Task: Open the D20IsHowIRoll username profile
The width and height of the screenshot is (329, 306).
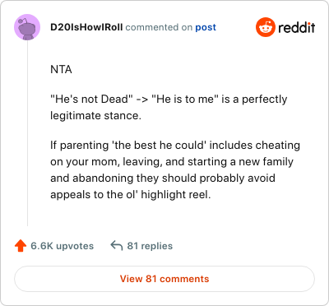Action: tap(86, 27)
